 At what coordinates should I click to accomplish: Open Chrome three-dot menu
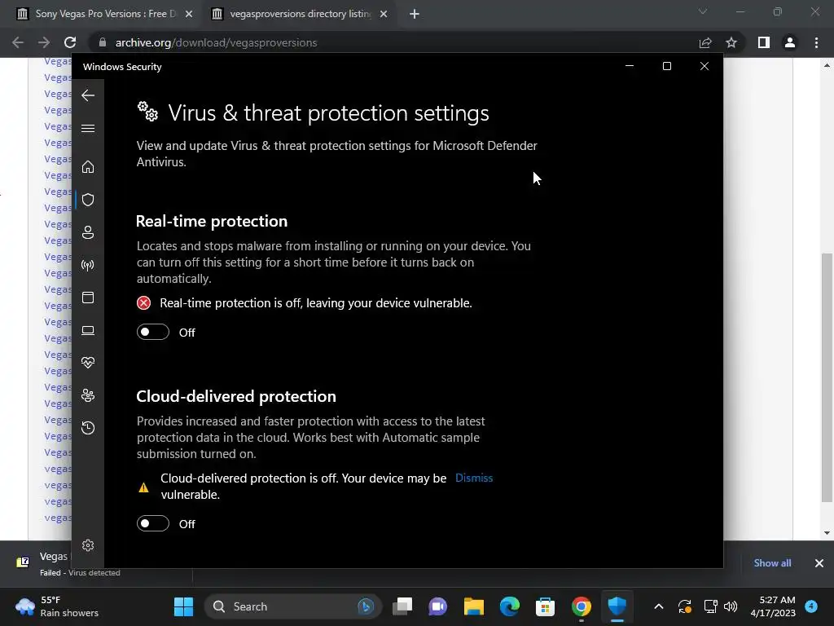(816, 42)
